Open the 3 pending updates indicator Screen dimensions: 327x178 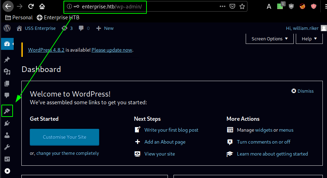pos(67,28)
